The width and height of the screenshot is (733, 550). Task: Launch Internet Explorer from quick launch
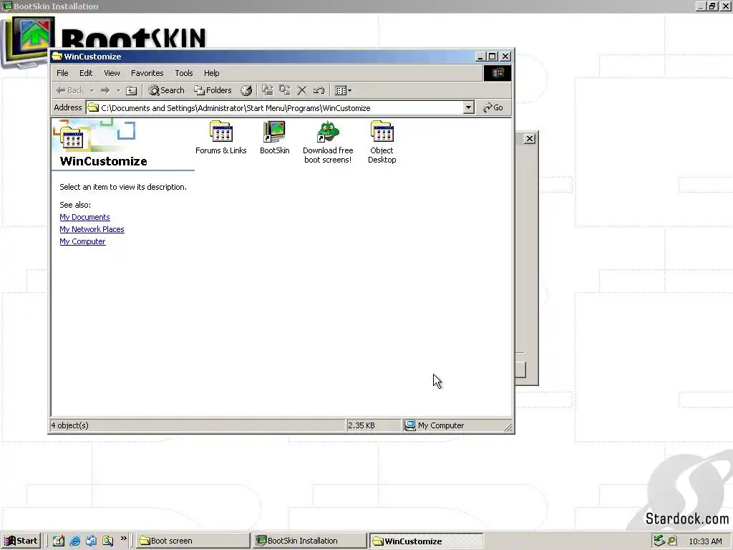[x=74, y=541]
